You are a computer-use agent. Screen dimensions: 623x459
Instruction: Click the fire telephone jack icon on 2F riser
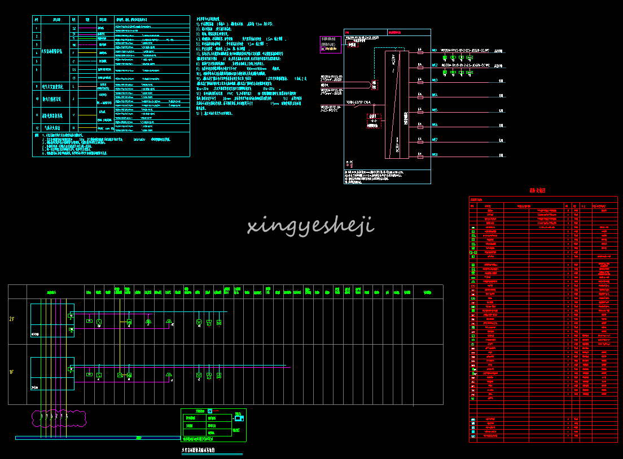click(169, 321)
